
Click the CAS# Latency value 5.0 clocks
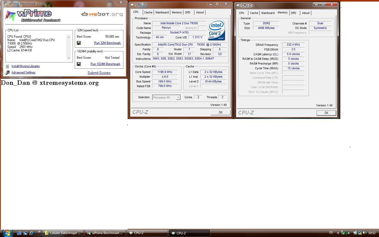[293, 54]
